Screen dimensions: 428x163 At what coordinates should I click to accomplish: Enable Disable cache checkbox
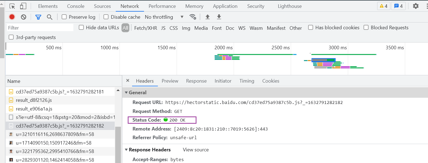[x=106, y=17]
